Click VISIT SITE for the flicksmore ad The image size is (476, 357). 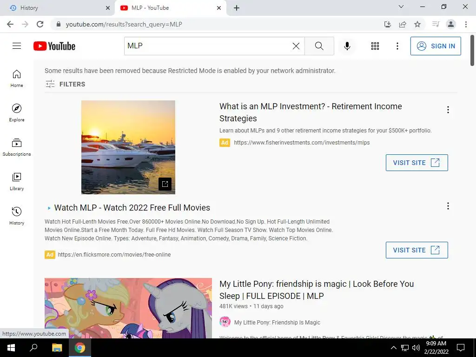(417, 250)
